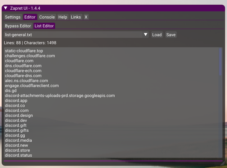The image size is (227, 168).
Task: Place the cursor on dns.cloudflare.com
Action: pyautogui.click(x=23, y=66)
